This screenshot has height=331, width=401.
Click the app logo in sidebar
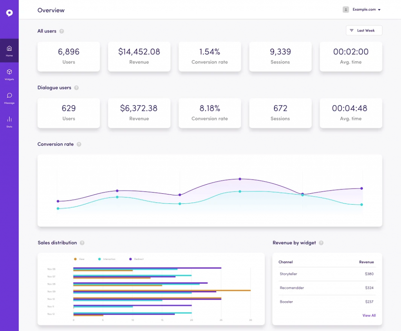click(x=9, y=13)
